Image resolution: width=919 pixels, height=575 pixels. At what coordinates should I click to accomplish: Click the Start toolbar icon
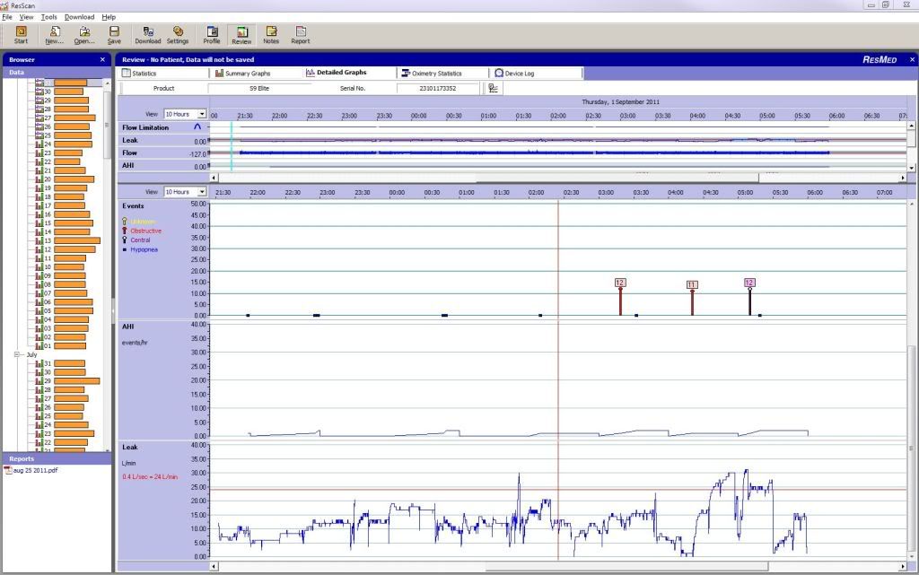tap(22, 34)
